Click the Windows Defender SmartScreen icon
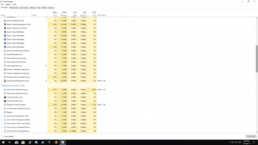The image size is (258, 145). 5,73
